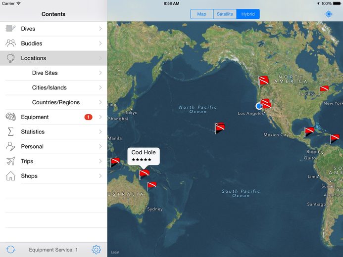The image size is (343, 257).
Task: Click the Tokyo map label
Action: [x=131, y=113]
